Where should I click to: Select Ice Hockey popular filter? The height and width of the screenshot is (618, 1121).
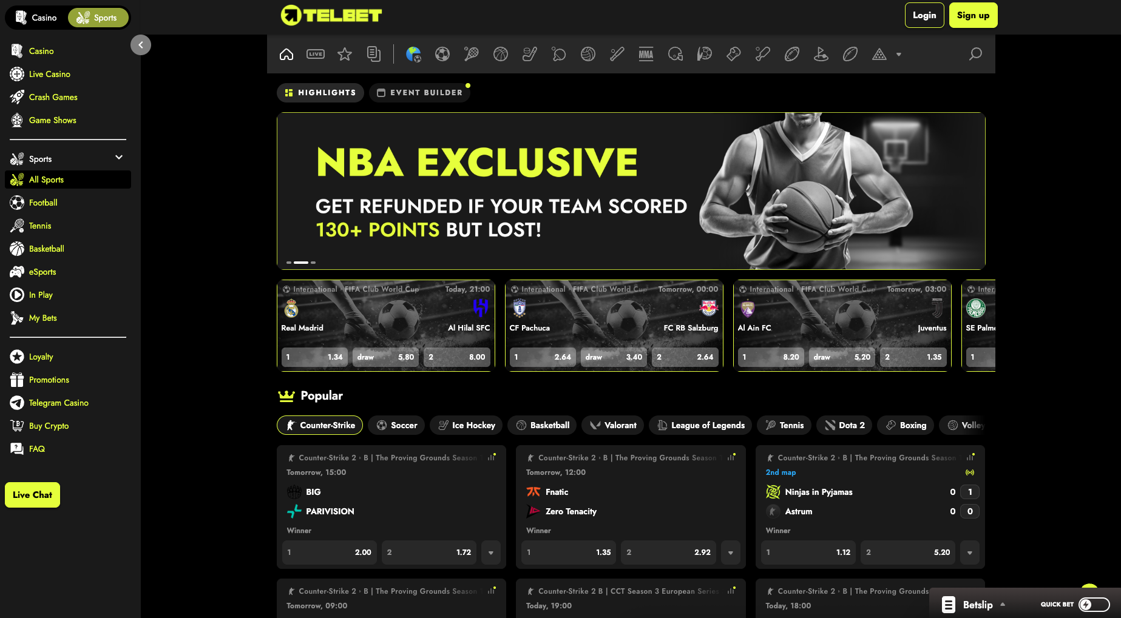click(x=466, y=425)
